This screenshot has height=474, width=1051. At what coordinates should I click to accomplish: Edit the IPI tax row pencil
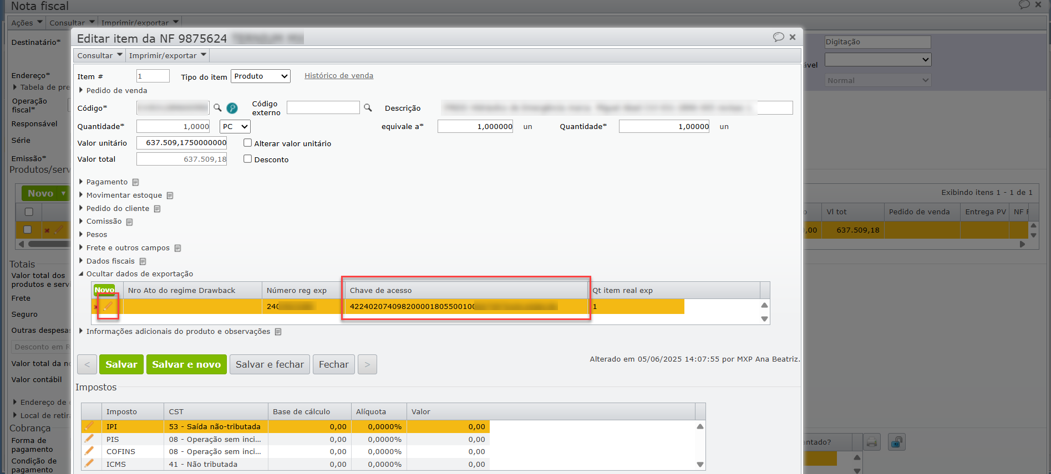pos(89,426)
